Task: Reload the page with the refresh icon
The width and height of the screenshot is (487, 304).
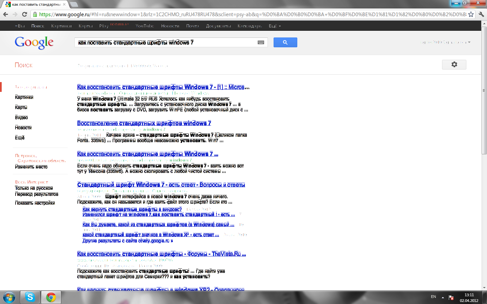Action: click(24, 14)
